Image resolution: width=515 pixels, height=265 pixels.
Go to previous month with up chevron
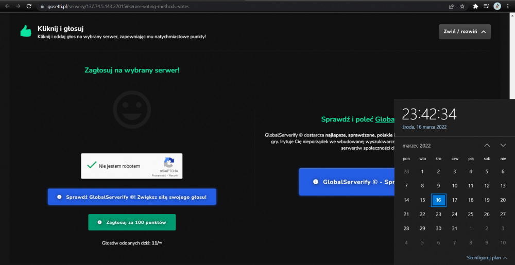487,145
